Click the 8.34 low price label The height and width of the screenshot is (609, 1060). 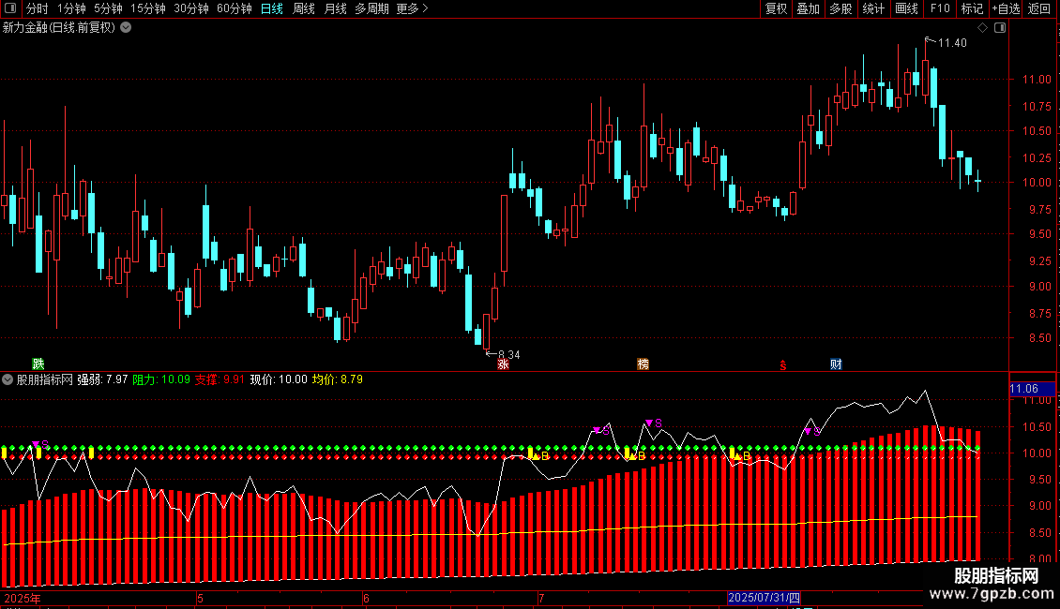[509, 354]
